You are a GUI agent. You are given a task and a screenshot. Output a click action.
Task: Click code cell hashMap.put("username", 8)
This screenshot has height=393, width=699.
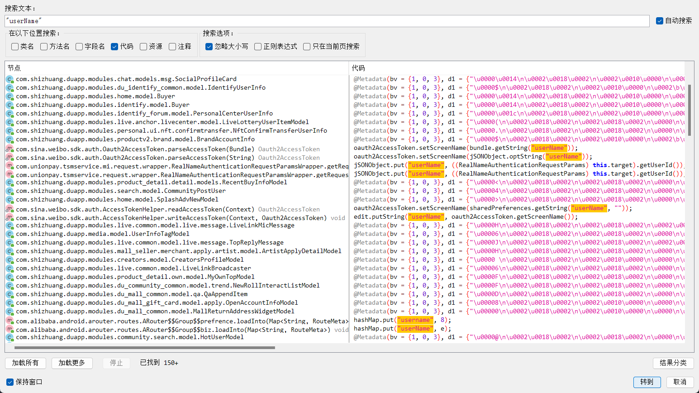click(403, 320)
